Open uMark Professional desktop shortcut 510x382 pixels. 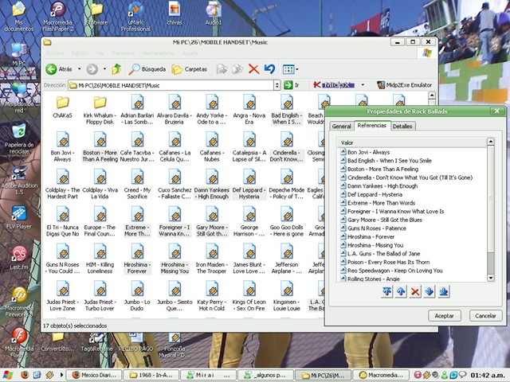(135, 16)
